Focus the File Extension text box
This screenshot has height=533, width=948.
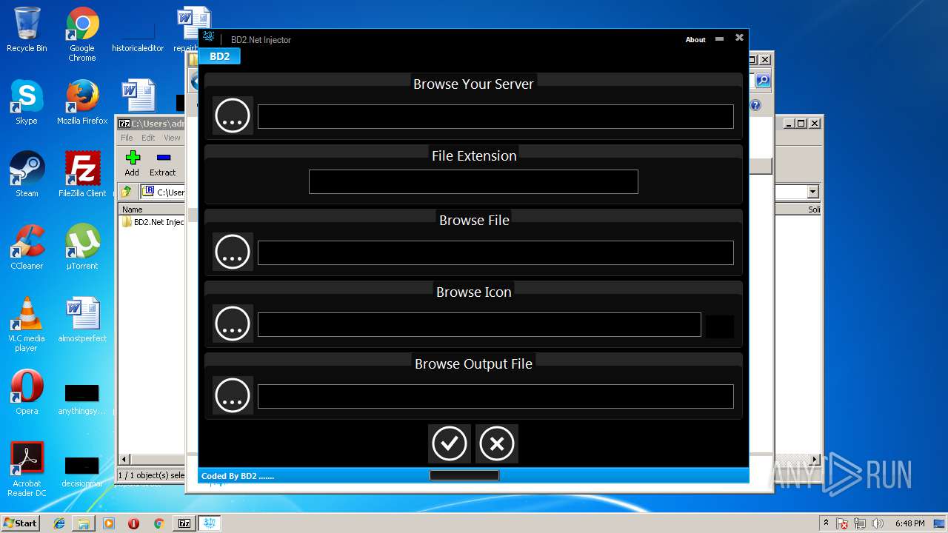coord(473,182)
